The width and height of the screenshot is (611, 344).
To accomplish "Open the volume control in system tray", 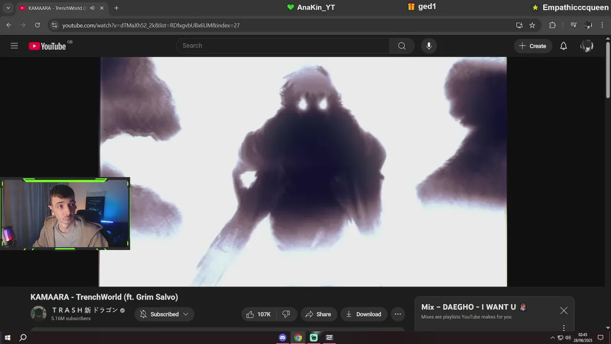I will [568, 338].
